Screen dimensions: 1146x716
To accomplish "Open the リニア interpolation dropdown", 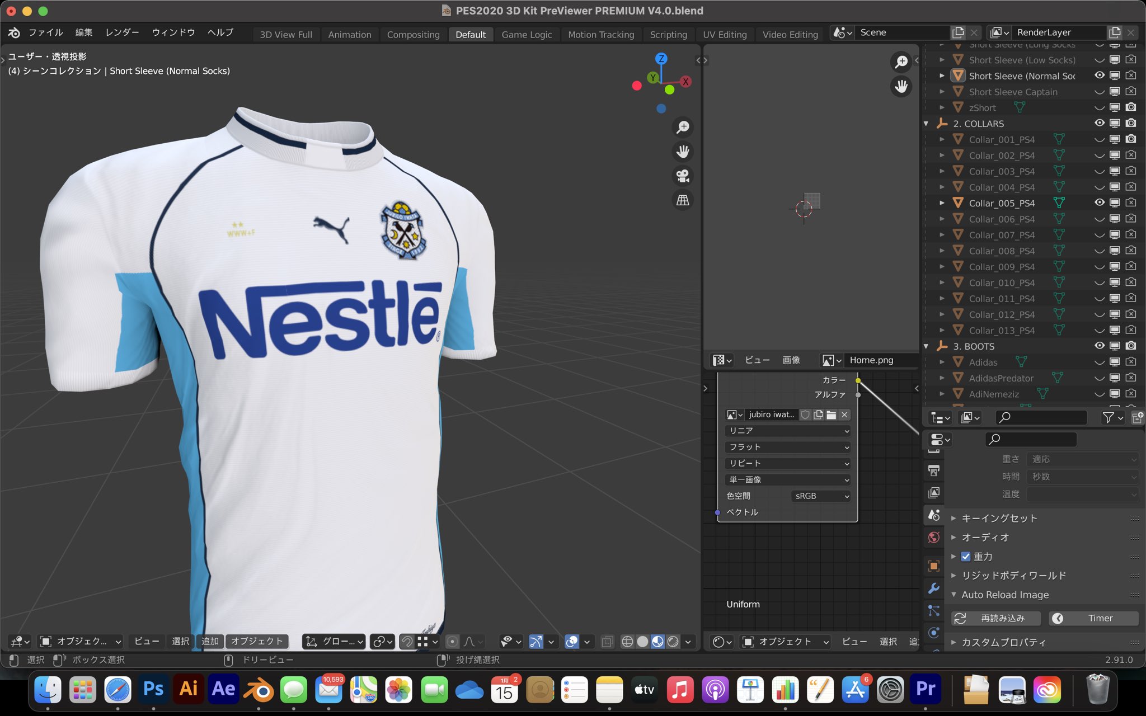I will pyautogui.click(x=787, y=431).
